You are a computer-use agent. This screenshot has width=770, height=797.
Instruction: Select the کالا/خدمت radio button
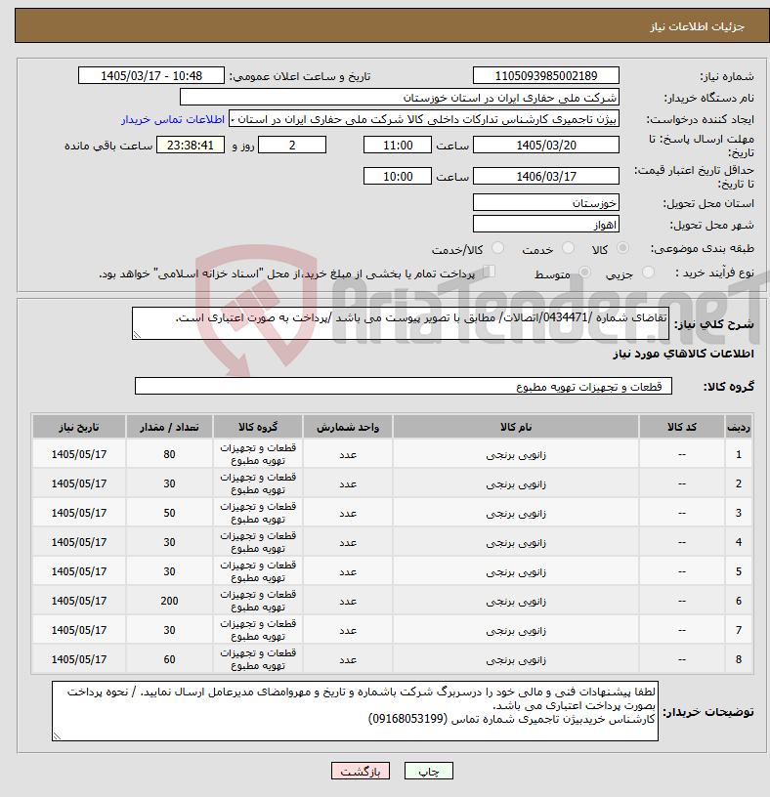pos(497,248)
